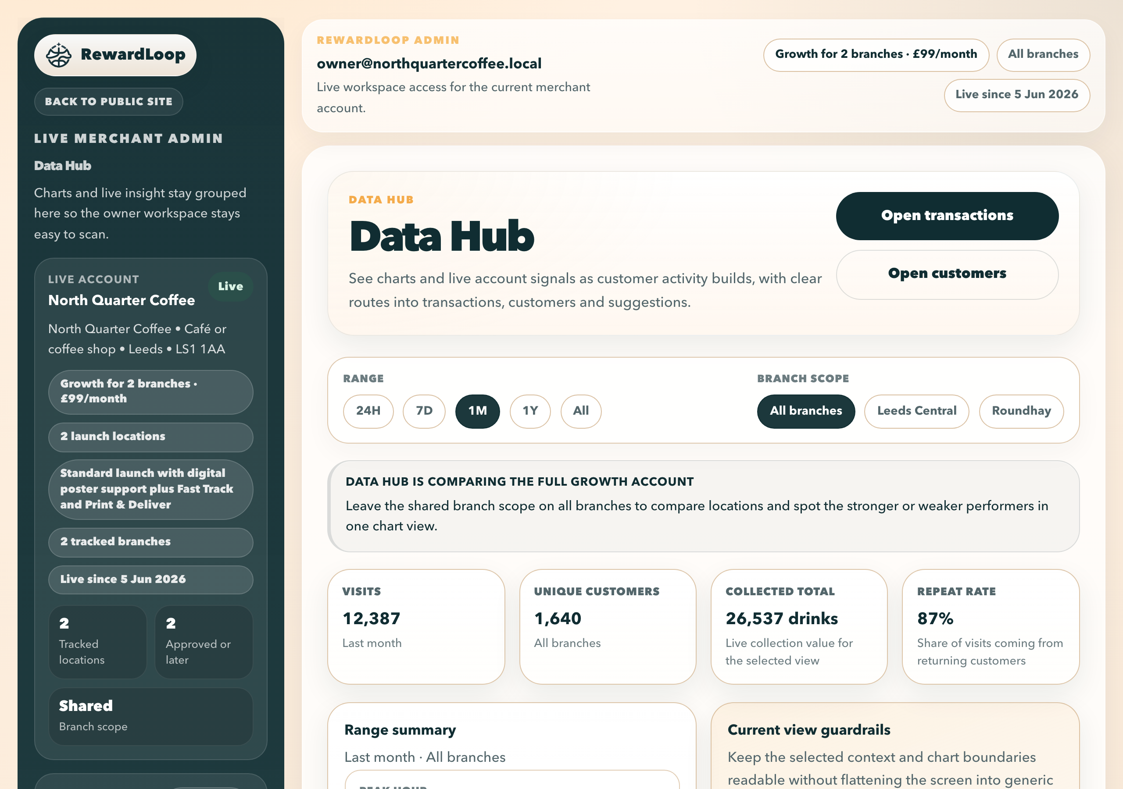The width and height of the screenshot is (1123, 789).
Task: Click the North Quarter Coffee account name
Action: (122, 300)
